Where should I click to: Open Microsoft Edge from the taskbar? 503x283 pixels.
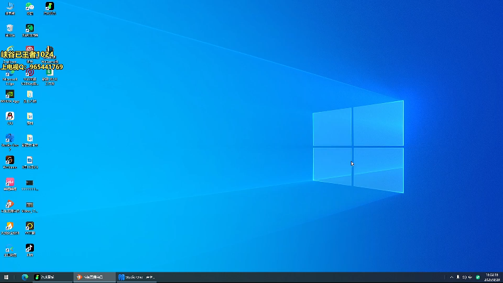click(x=25, y=277)
